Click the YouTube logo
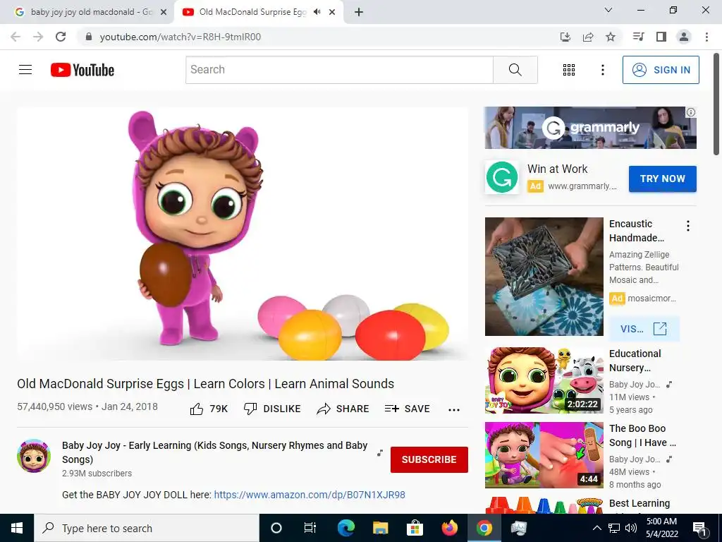This screenshot has width=722, height=542. [x=82, y=70]
